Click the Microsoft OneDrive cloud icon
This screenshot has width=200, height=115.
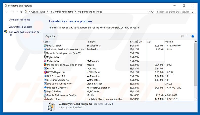[x=45, y=88]
